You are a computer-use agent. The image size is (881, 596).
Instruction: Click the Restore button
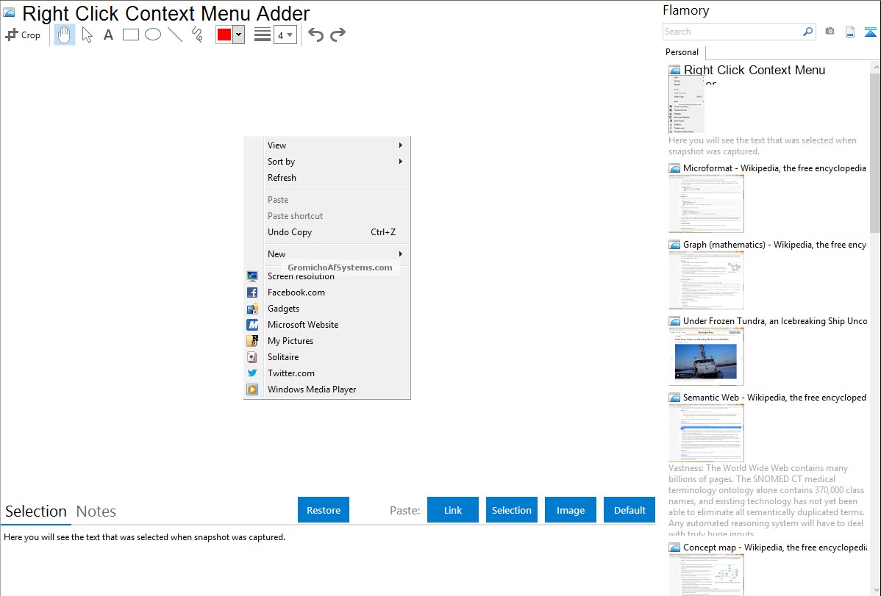point(324,510)
